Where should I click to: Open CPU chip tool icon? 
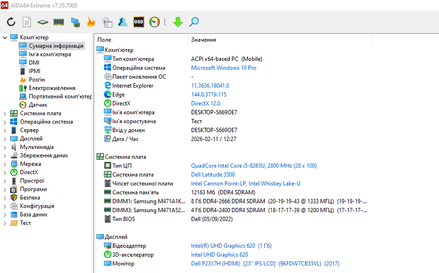(42, 22)
